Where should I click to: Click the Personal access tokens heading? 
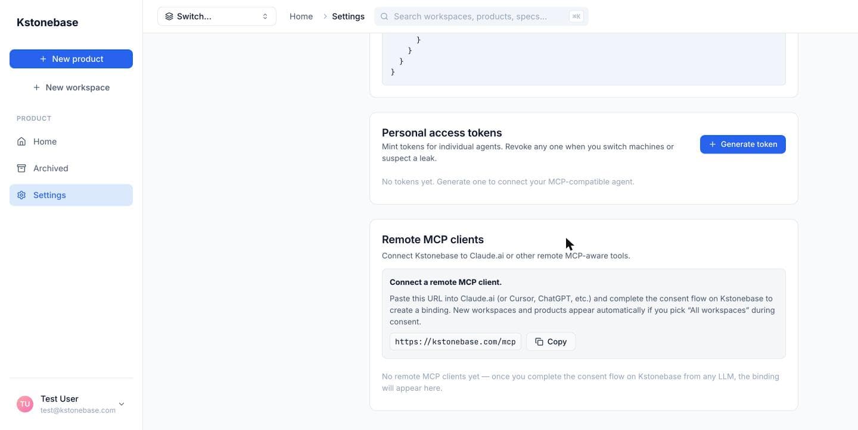click(442, 133)
